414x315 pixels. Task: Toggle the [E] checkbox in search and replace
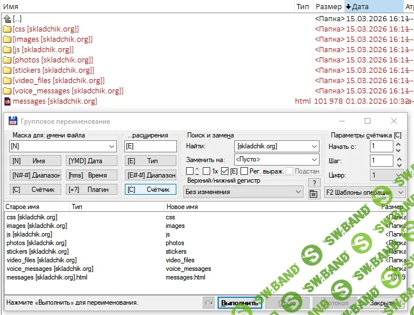coord(225,171)
